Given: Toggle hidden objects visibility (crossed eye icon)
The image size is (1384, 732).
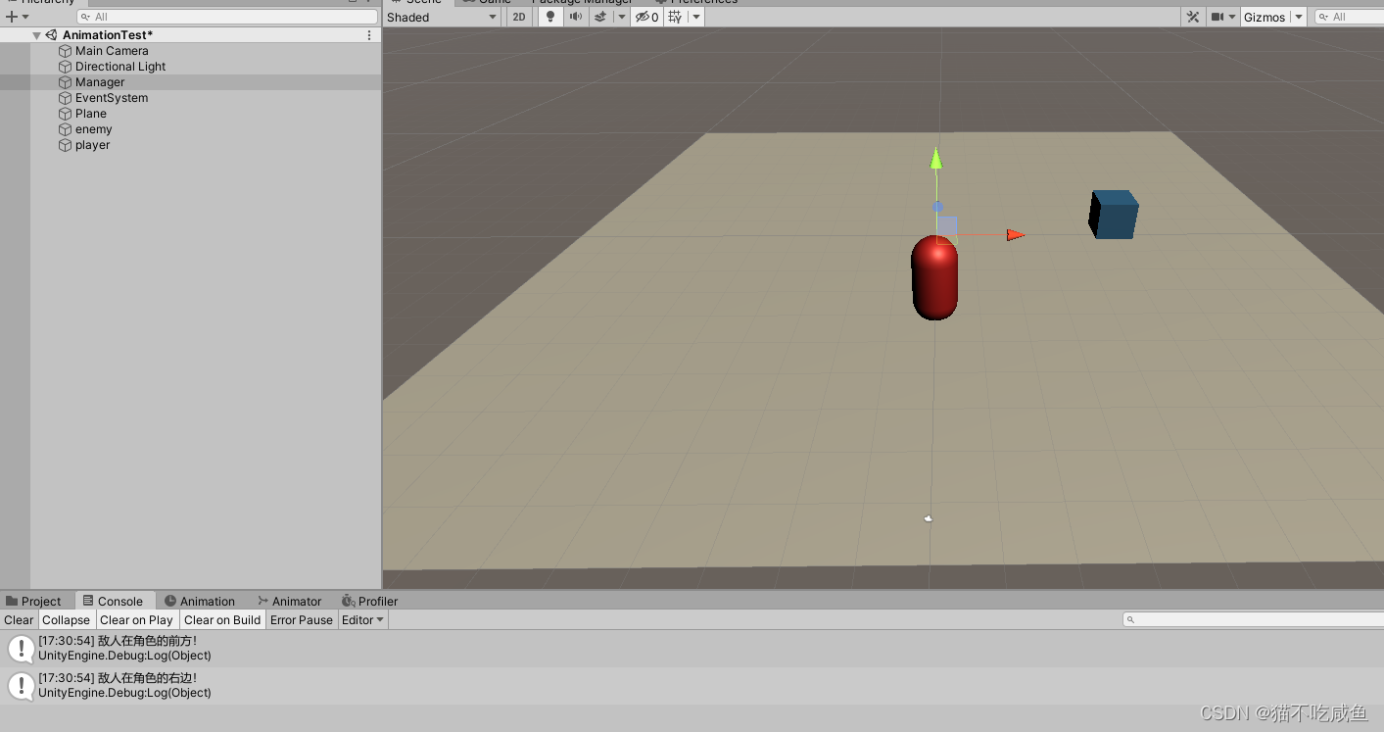Looking at the screenshot, I should [x=646, y=17].
